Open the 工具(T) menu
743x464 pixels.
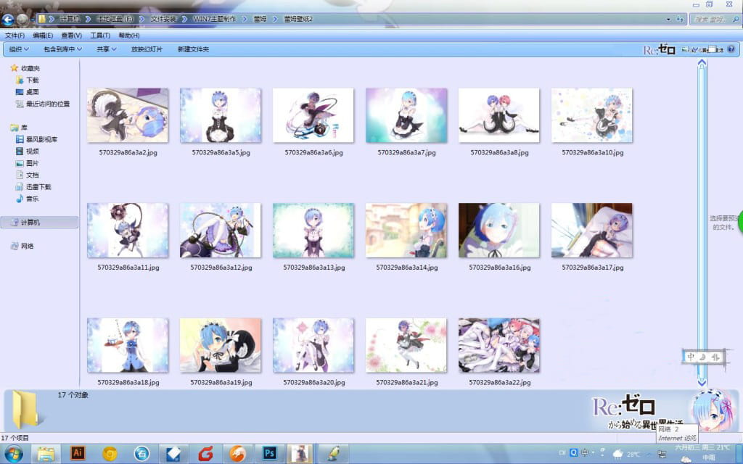pyautogui.click(x=100, y=36)
